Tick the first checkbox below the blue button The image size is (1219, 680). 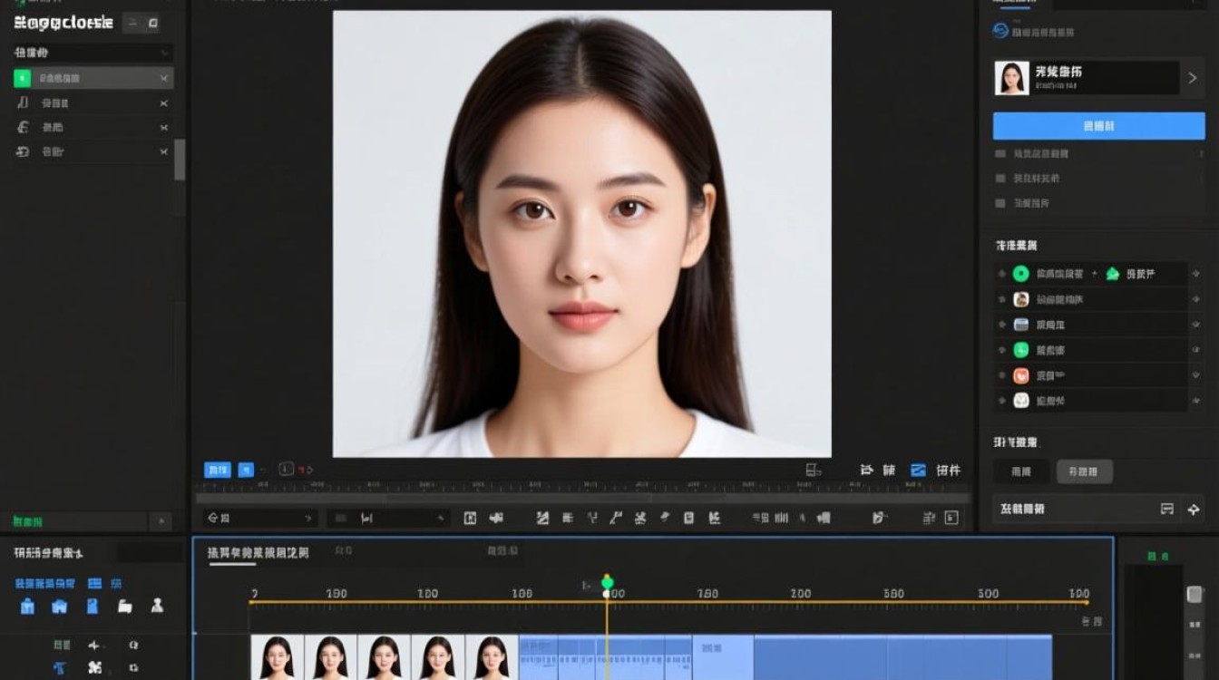pyautogui.click(x=1000, y=154)
